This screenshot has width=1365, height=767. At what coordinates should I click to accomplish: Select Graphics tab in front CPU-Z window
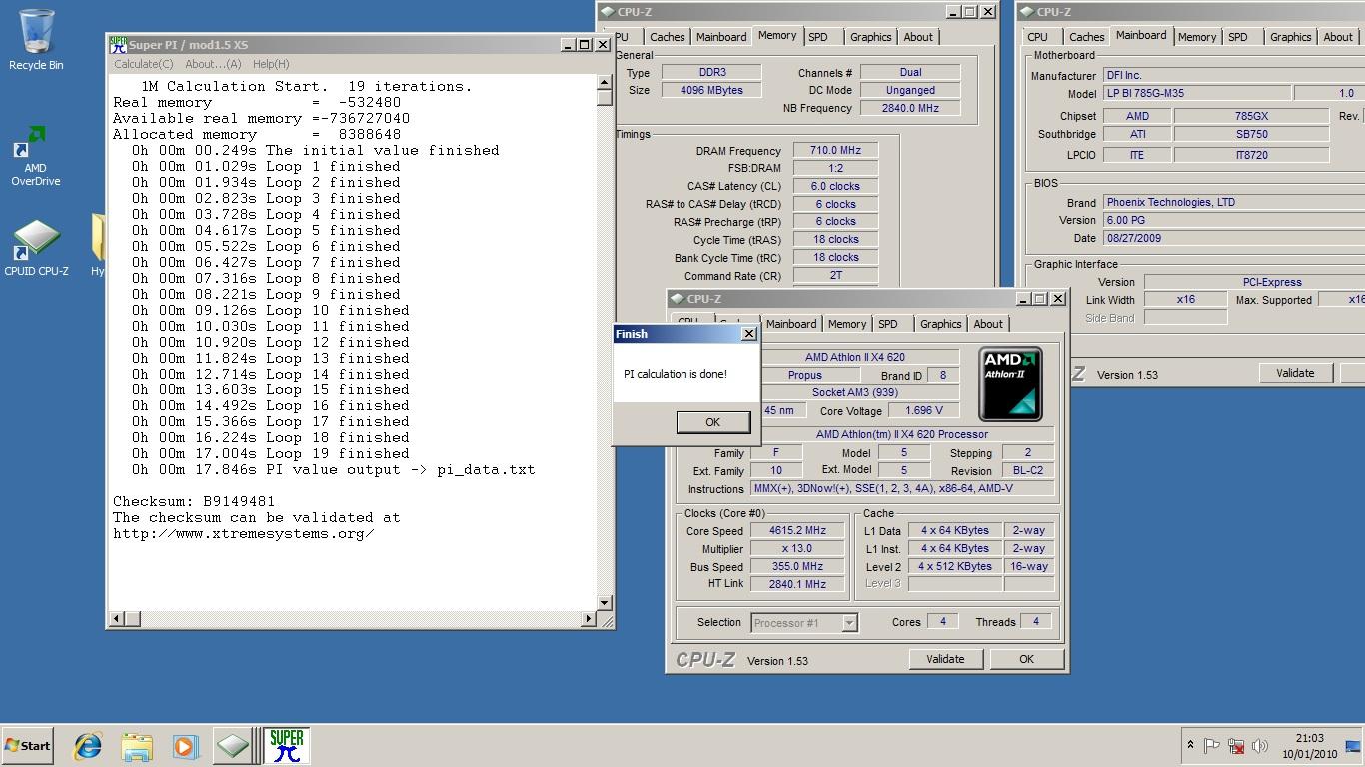940,324
